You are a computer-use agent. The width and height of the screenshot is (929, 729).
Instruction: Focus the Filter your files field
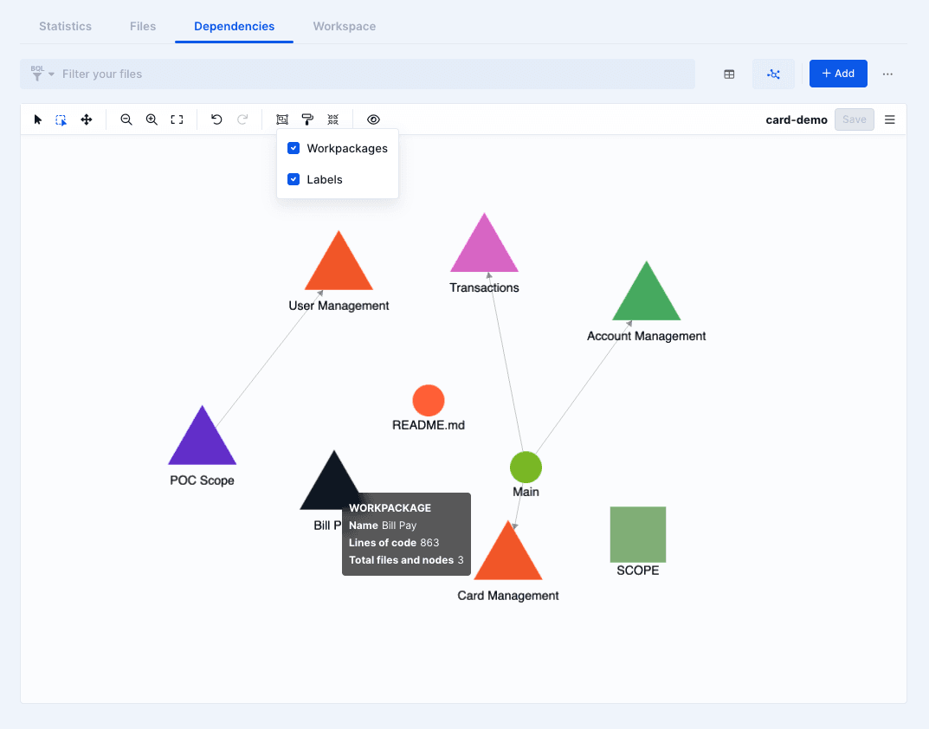point(358,74)
